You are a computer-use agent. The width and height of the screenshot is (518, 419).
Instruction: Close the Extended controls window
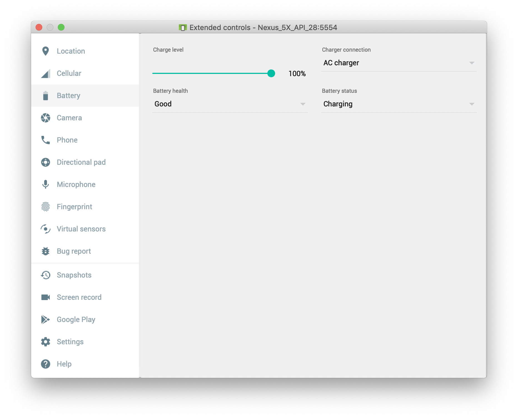coord(39,27)
